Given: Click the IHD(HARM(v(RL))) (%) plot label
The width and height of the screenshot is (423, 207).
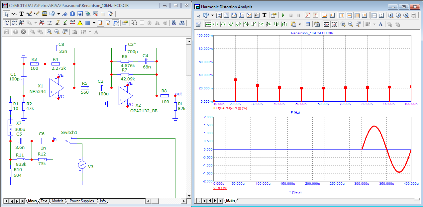Looking at the screenshot, I should [230, 108].
